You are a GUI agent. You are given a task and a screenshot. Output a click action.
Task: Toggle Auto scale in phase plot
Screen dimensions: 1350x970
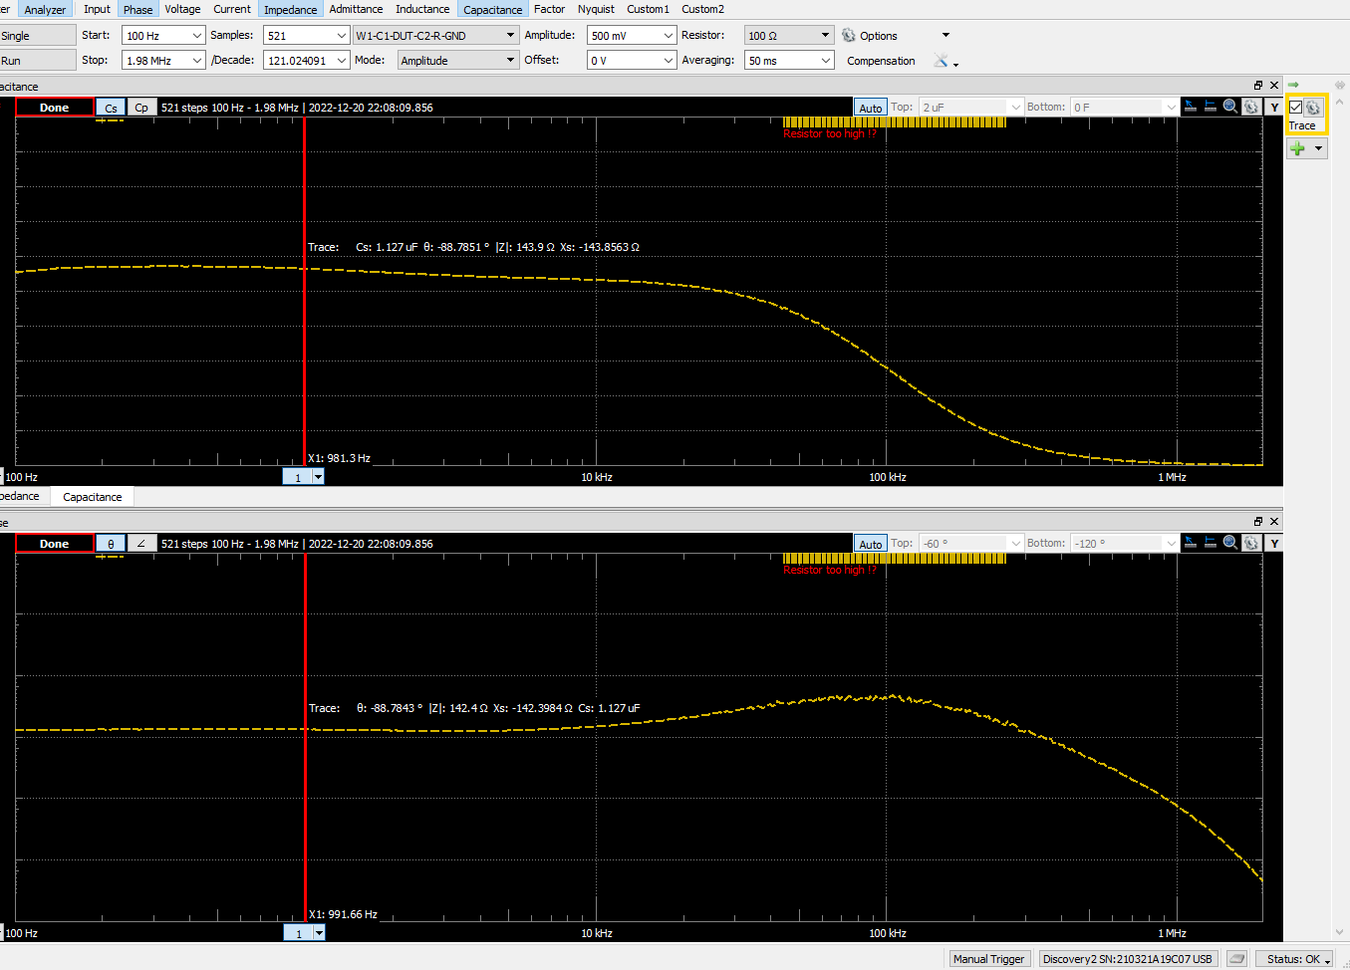870,544
